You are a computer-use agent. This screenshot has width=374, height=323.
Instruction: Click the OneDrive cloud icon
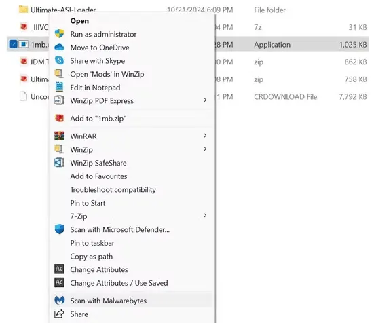click(x=59, y=47)
